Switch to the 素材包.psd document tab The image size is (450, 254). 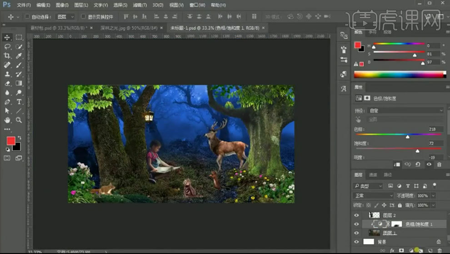[x=58, y=28]
